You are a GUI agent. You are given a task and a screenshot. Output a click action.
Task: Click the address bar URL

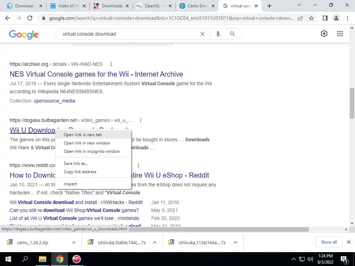coord(171,18)
